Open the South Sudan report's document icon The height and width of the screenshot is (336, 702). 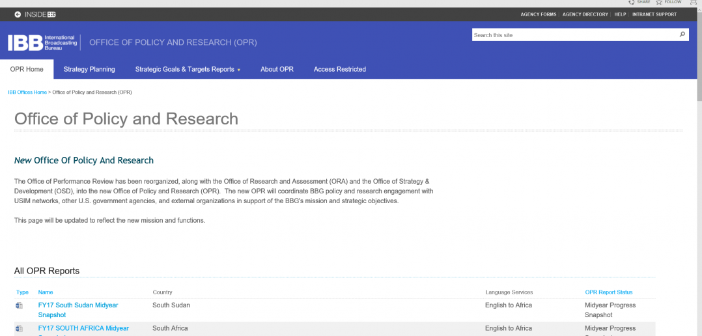pyautogui.click(x=20, y=305)
